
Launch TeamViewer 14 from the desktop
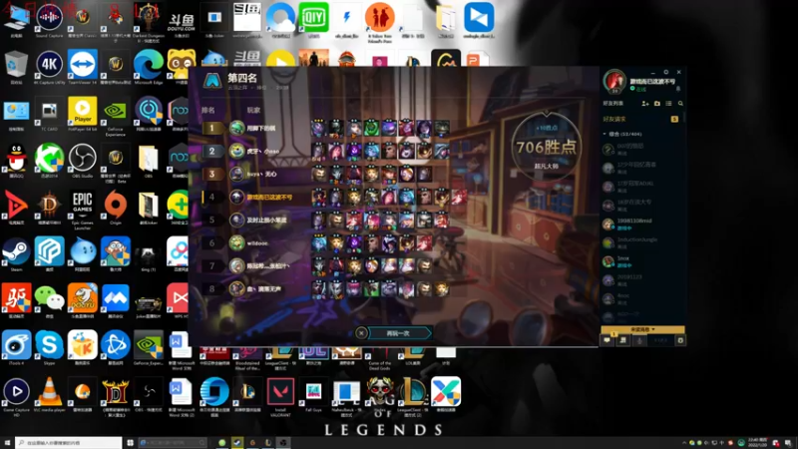(x=83, y=67)
